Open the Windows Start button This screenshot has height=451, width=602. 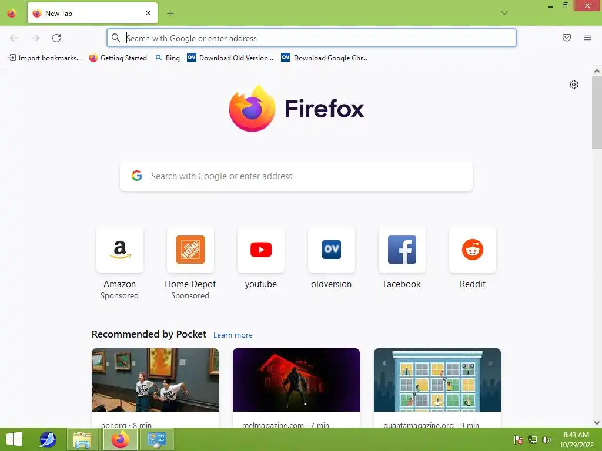pos(14,439)
